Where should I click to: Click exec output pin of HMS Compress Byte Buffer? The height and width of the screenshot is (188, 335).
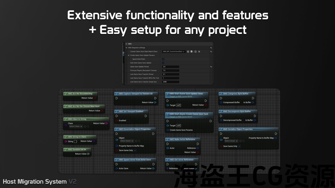coord(252,98)
